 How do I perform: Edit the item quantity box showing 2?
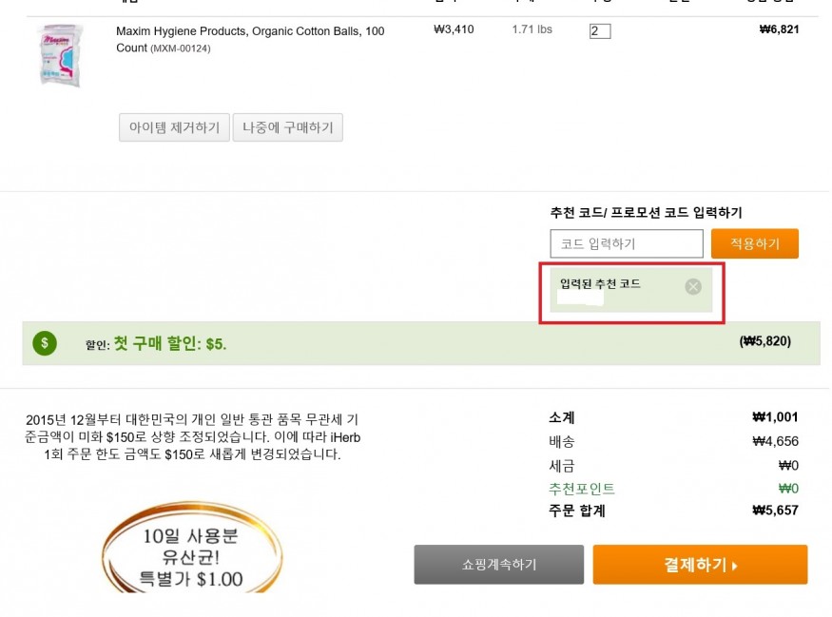tap(600, 31)
